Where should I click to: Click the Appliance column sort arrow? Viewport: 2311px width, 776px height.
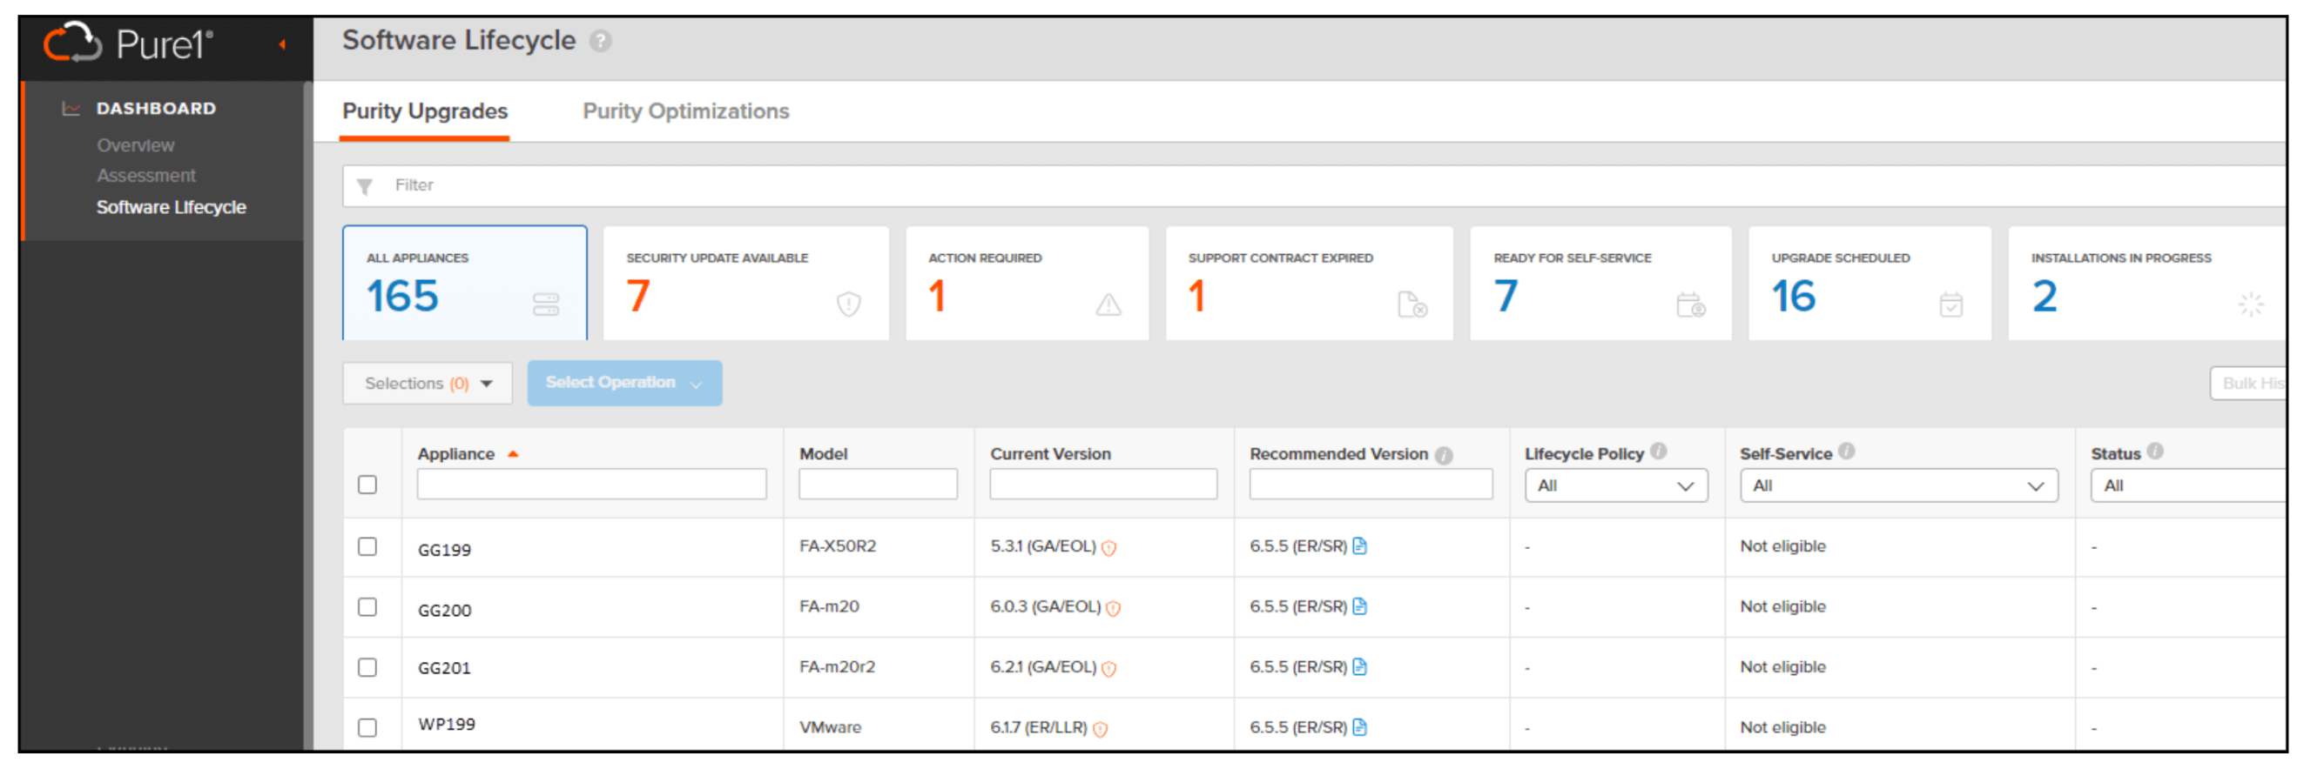[x=513, y=454]
